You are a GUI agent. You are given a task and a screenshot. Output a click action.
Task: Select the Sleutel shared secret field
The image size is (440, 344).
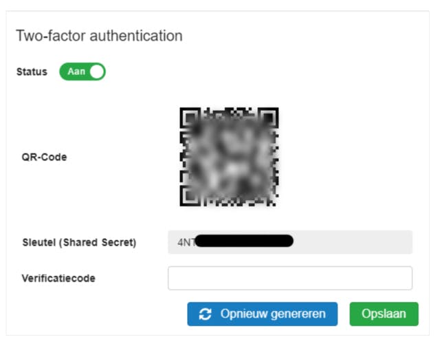click(289, 242)
